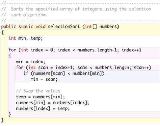The image size is (160, 126).
Task: Click 'scan = index+1' in inner loop
Action: [x=55, y=67]
